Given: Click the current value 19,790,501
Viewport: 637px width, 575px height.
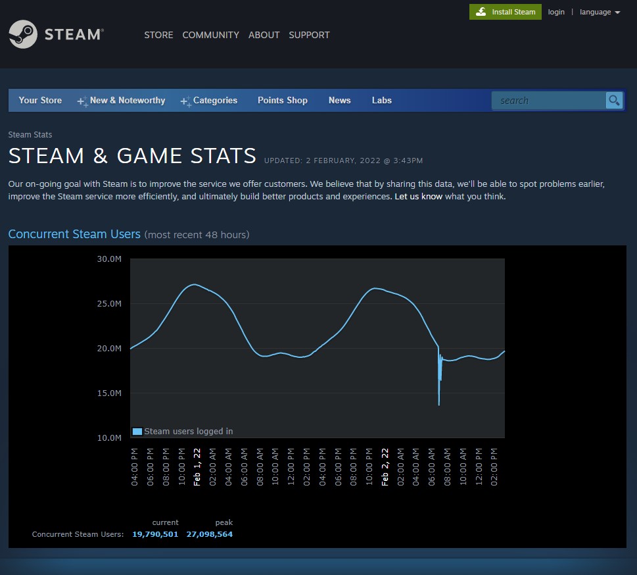Looking at the screenshot, I should (155, 534).
